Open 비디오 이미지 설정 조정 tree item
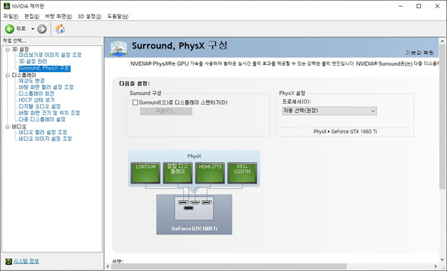Image resolution: width=447 pixels, height=271 pixels. (x=45, y=138)
